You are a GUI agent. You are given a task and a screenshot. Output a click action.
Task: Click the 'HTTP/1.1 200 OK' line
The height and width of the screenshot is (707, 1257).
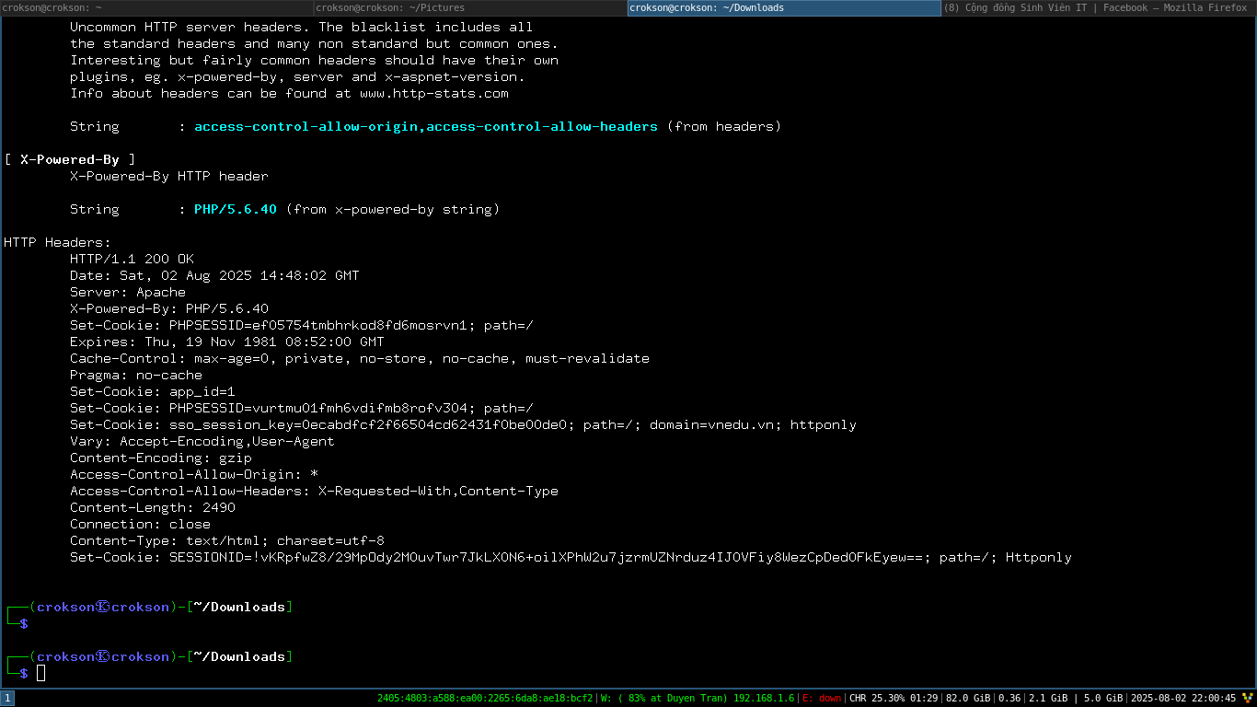132,259
